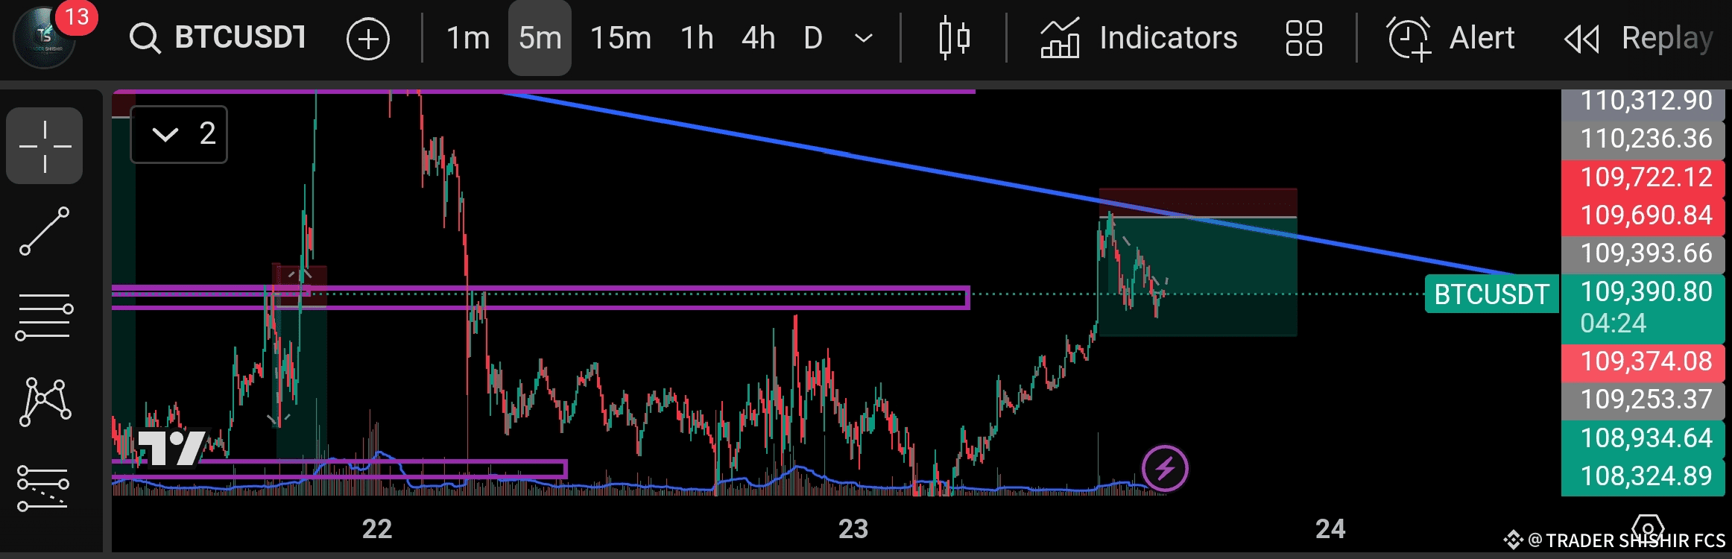Start Bar Replay mode

tap(1640, 38)
